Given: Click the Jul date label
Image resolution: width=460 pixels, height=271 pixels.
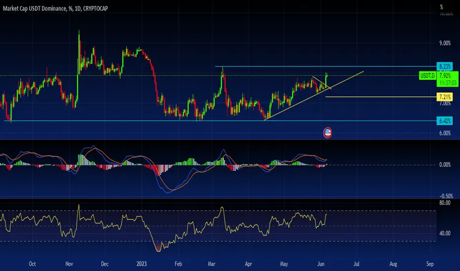Looking at the screenshot, I should tap(356, 264).
